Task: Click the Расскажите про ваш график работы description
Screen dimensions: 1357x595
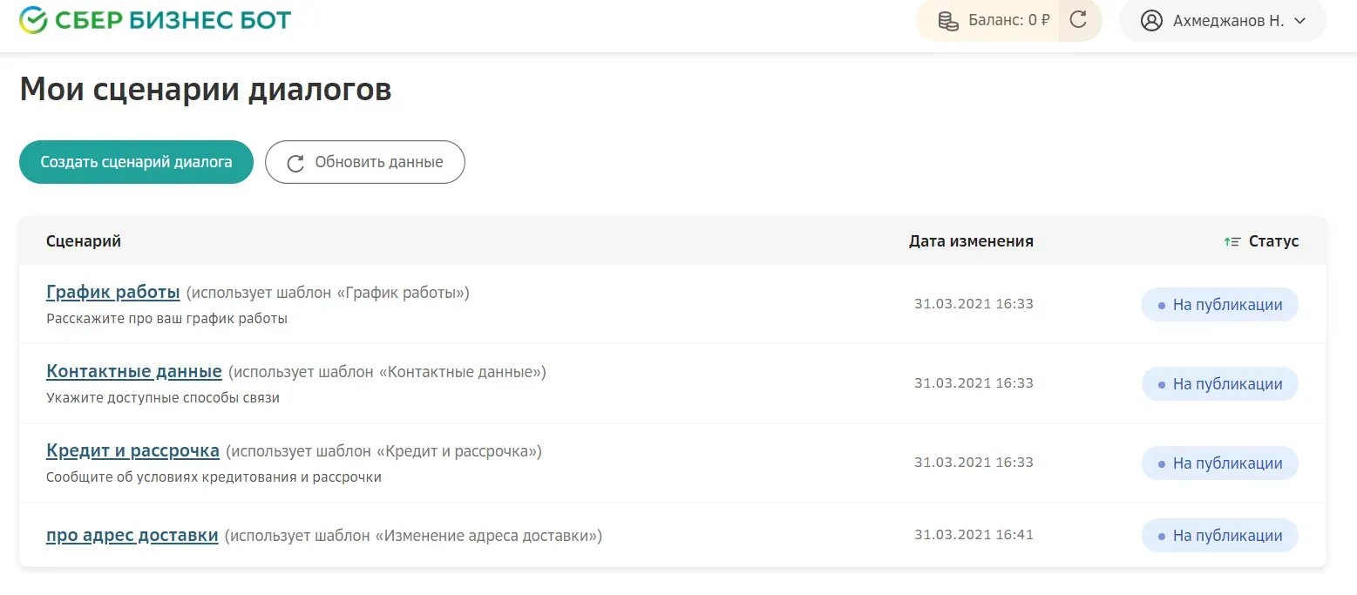Action: pos(166,319)
